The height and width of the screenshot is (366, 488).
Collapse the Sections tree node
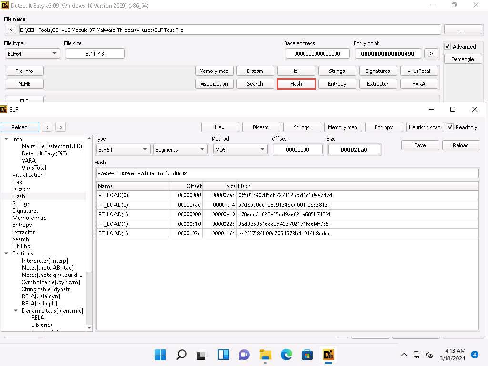[7, 254]
